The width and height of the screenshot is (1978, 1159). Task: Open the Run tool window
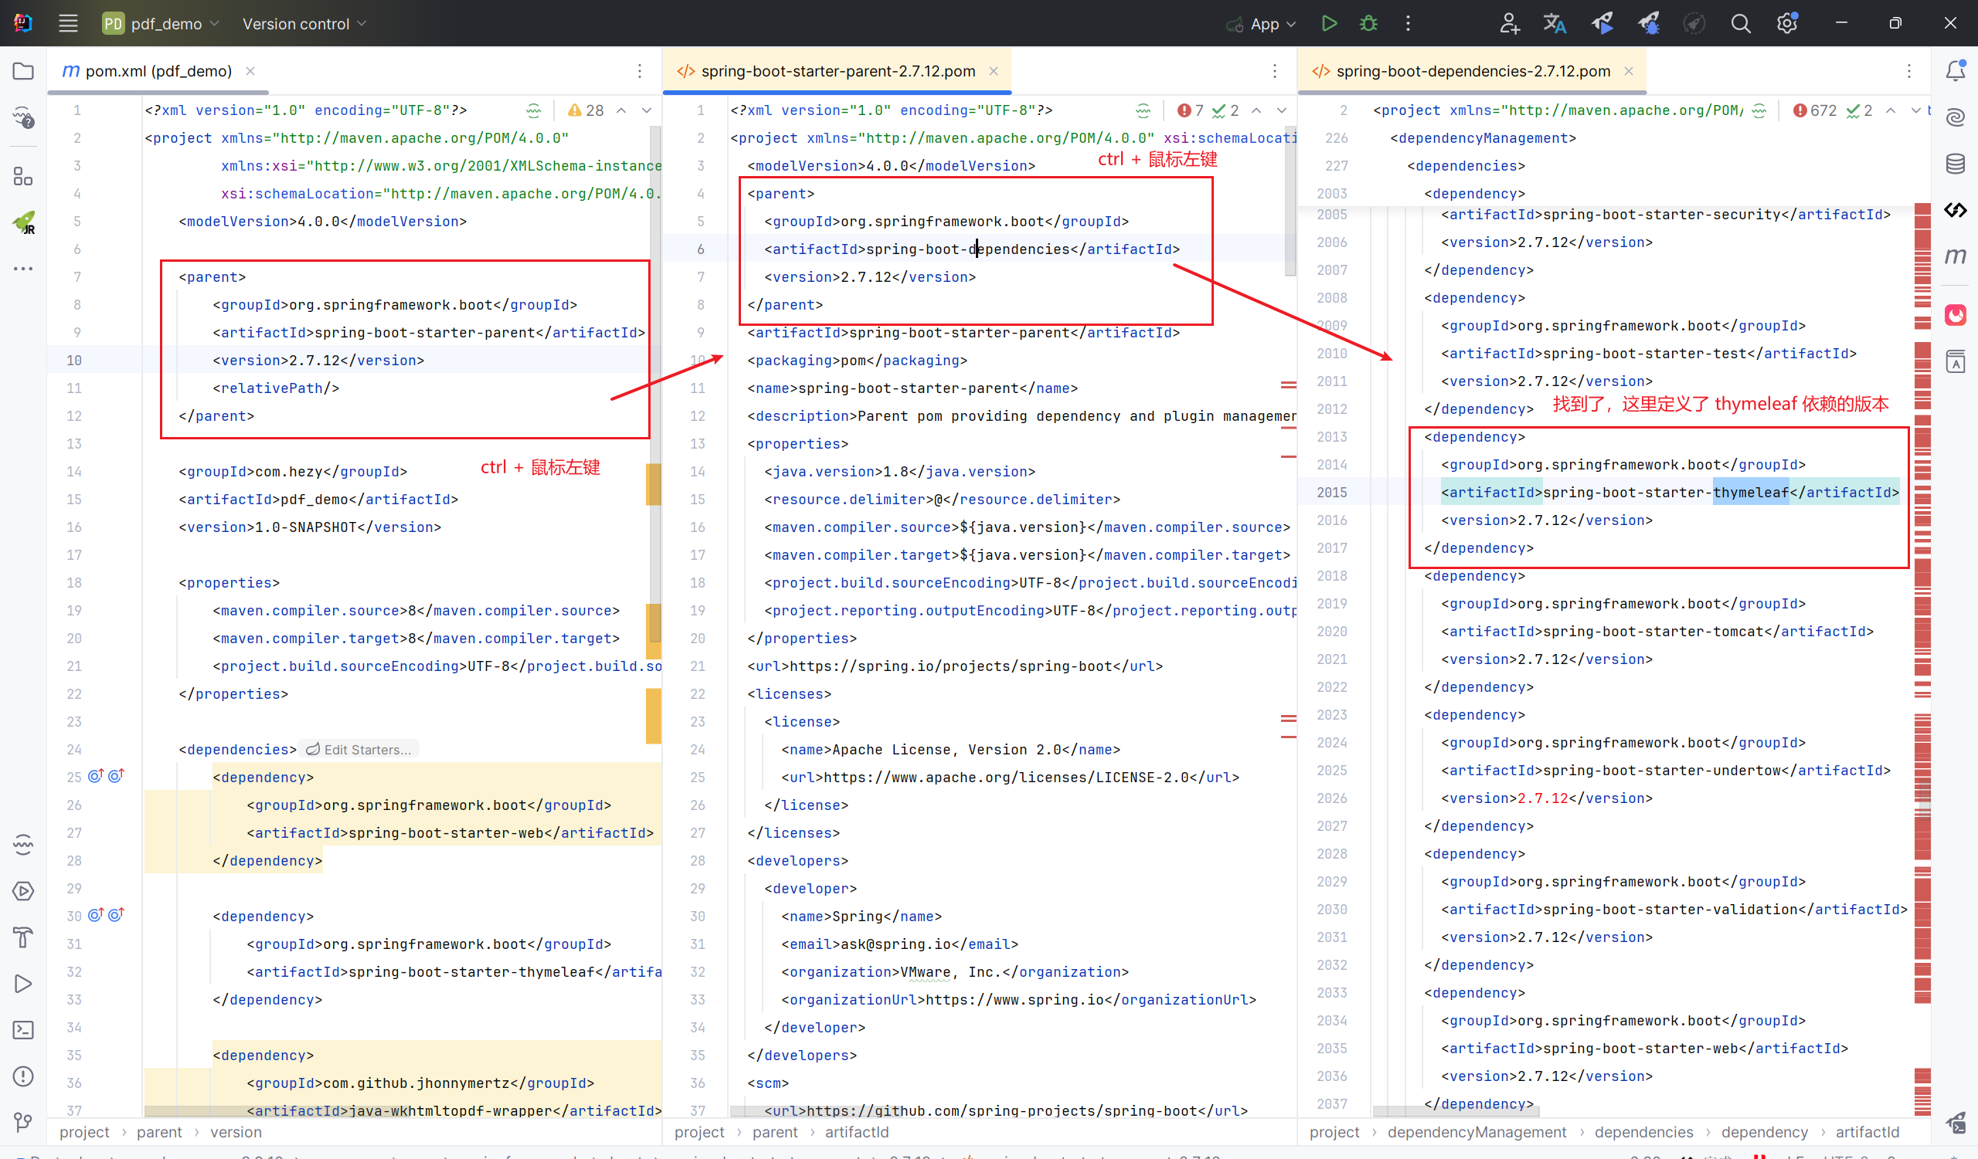point(23,984)
